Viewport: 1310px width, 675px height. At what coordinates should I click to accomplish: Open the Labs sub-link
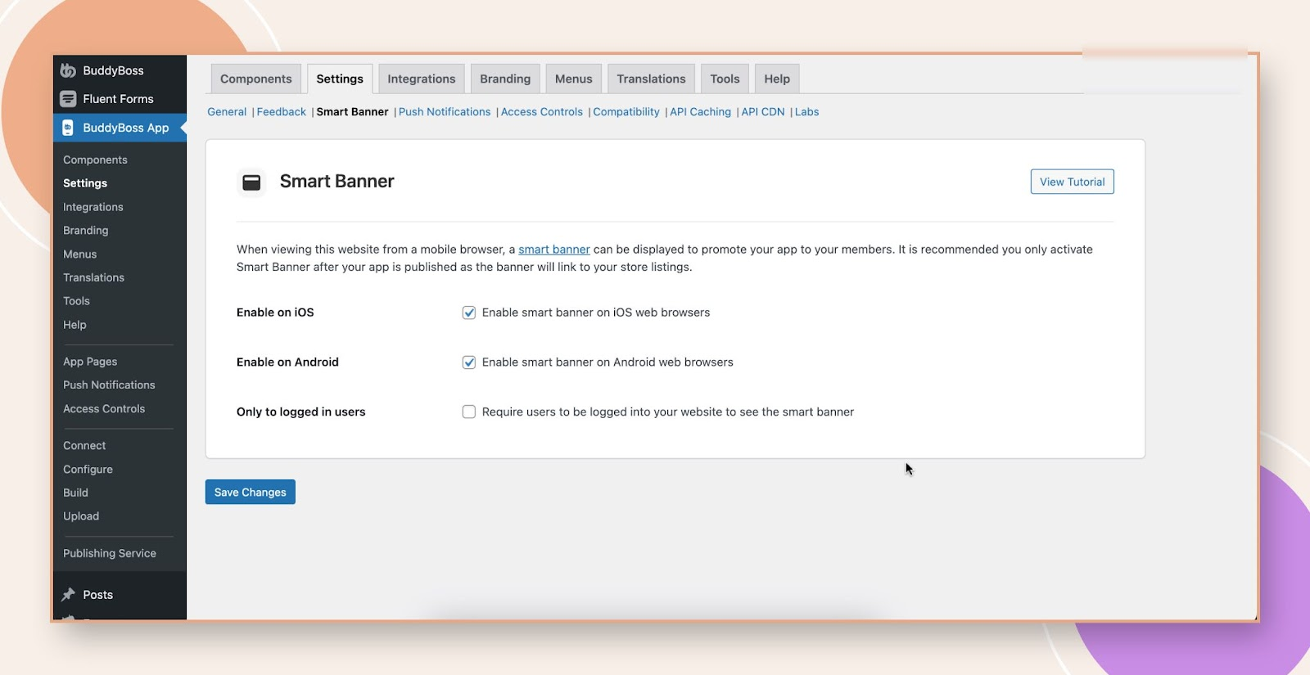[x=806, y=112]
